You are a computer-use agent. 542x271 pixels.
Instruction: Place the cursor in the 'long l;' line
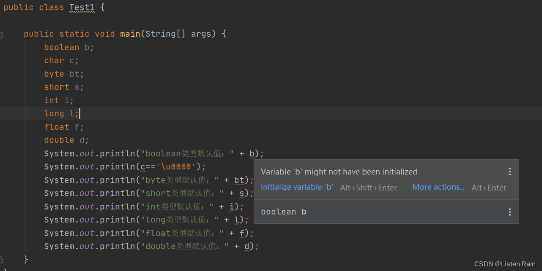click(62, 113)
